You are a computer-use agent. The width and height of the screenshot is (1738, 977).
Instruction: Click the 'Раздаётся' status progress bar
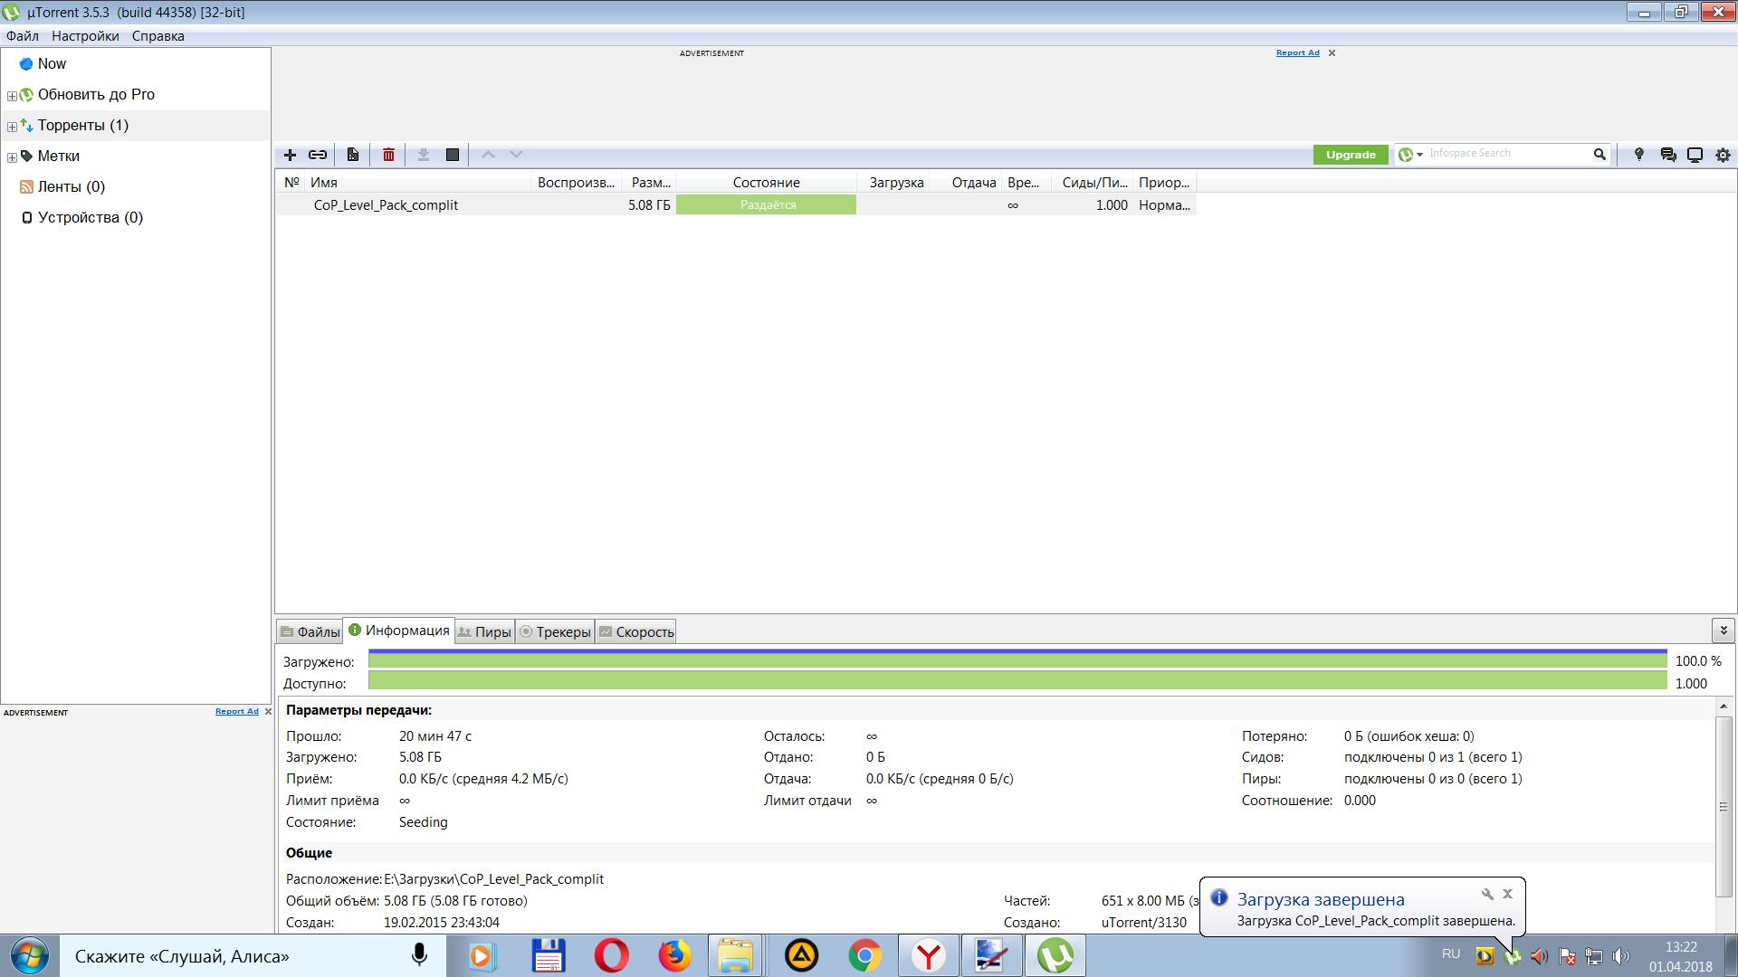pyautogui.click(x=766, y=205)
